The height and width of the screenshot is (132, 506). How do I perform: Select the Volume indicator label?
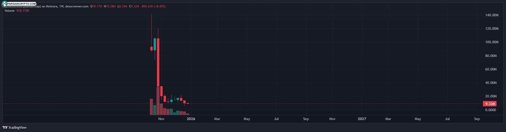(x=9, y=11)
